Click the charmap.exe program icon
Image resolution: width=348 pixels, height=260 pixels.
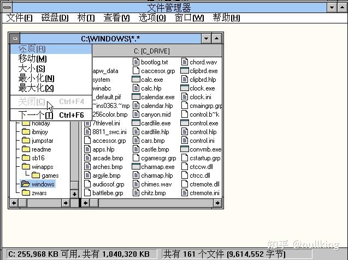coord(136,167)
